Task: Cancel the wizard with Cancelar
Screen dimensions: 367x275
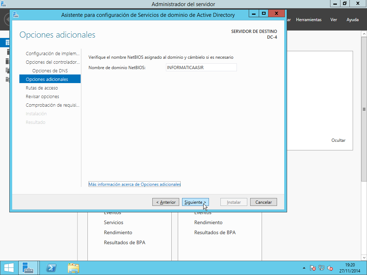Action: tap(263, 202)
